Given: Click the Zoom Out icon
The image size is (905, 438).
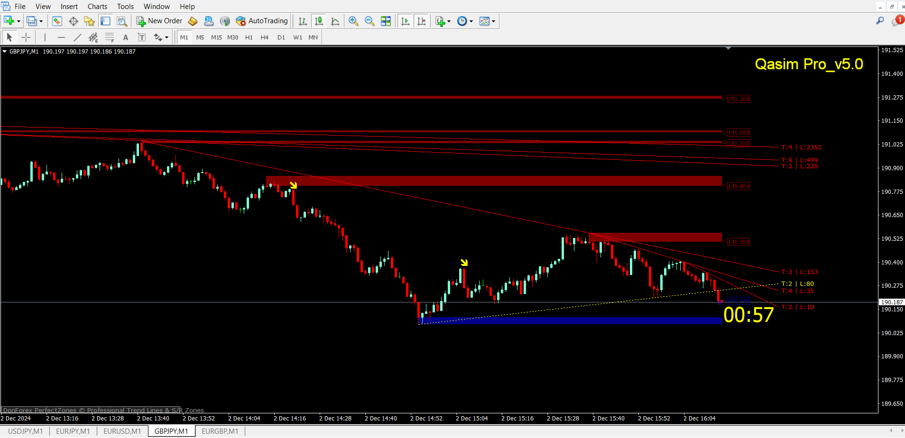Looking at the screenshot, I should [x=369, y=21].
